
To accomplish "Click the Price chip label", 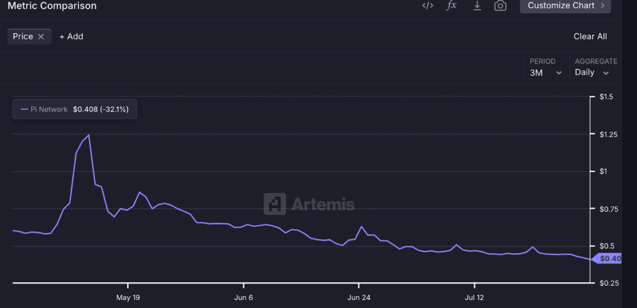I will [x=23, y=37].
